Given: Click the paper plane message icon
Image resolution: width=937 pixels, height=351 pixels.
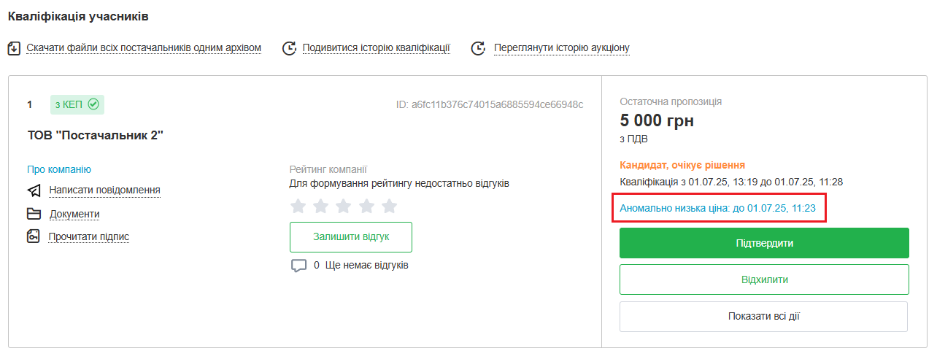Looking at the screenshot, I should coord(34,190).
